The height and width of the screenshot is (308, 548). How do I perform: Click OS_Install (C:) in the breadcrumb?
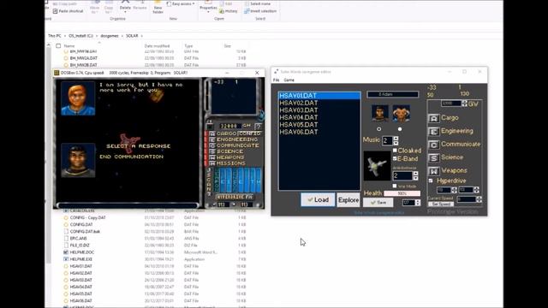(x=80, y=36)
